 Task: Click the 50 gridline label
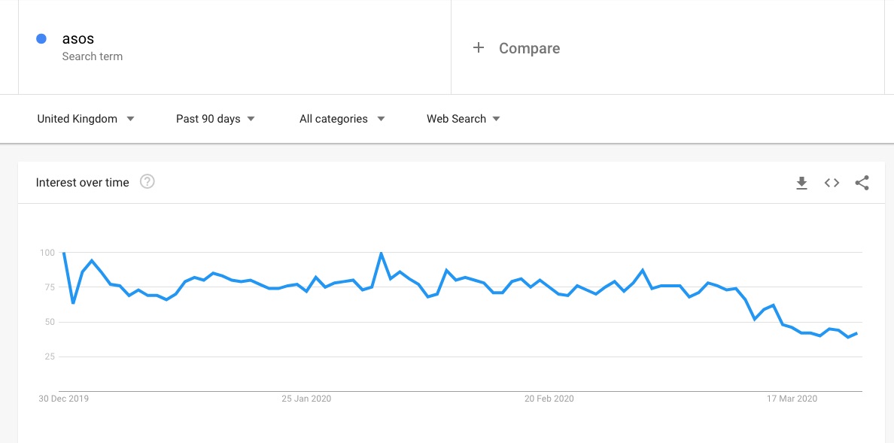pos(50,322)
